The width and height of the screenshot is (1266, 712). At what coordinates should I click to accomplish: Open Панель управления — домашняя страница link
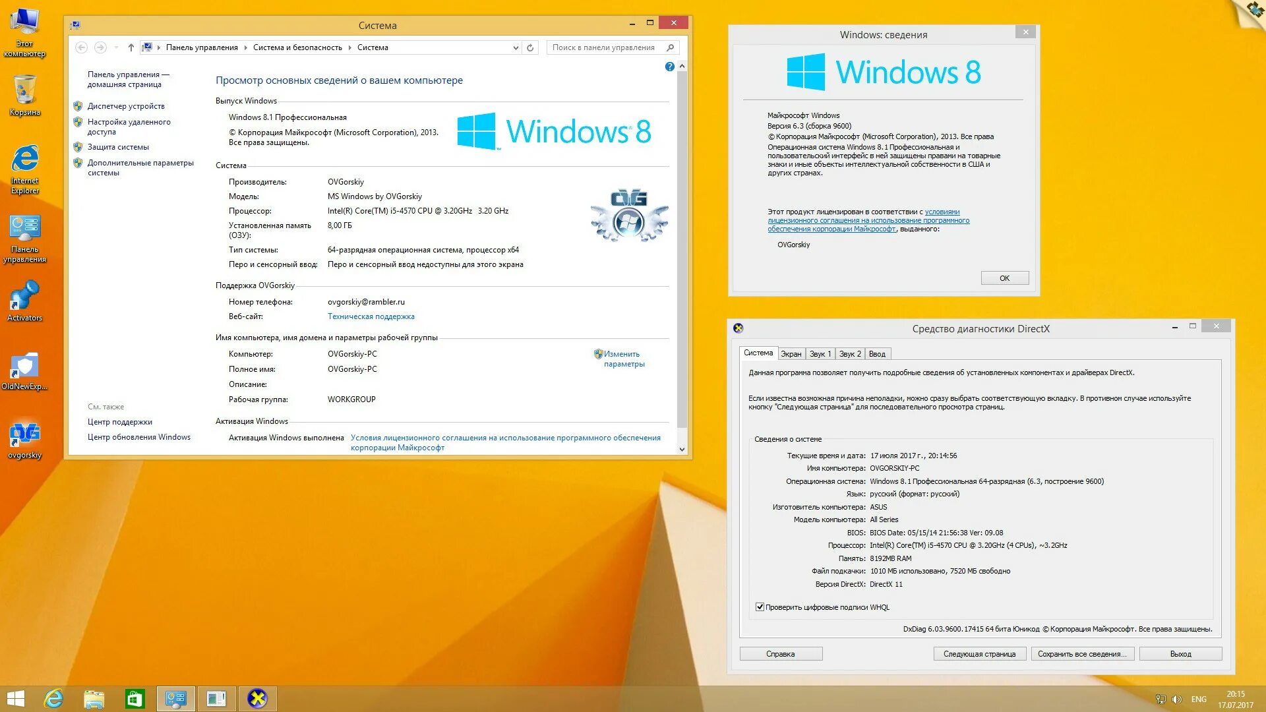(x=128, y=79)
